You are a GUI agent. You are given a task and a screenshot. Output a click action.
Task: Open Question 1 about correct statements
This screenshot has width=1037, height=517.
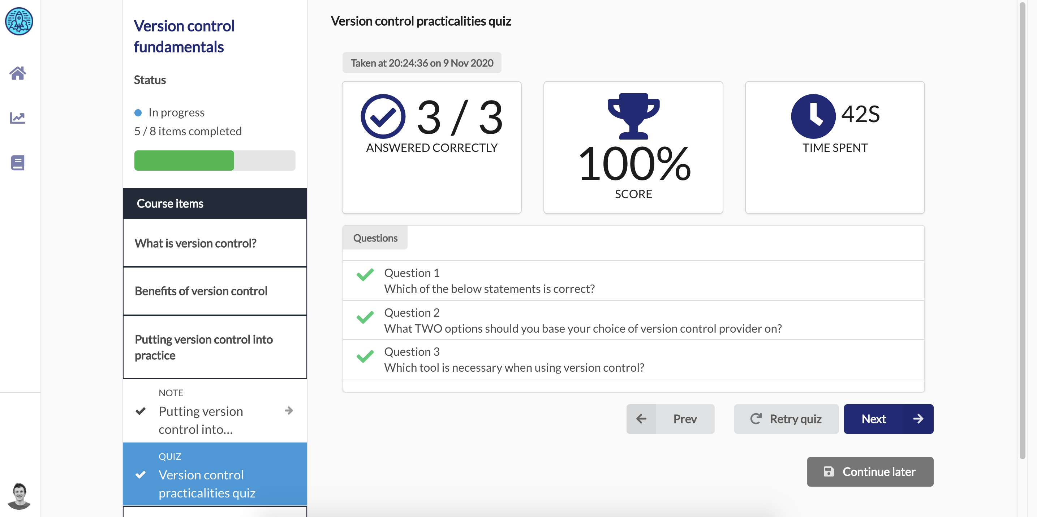pos(633,281)
